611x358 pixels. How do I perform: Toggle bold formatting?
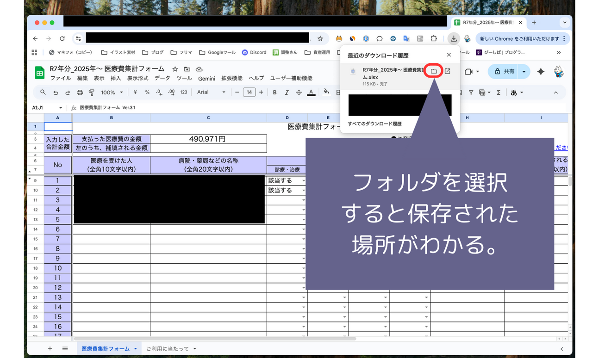(274, 93)
